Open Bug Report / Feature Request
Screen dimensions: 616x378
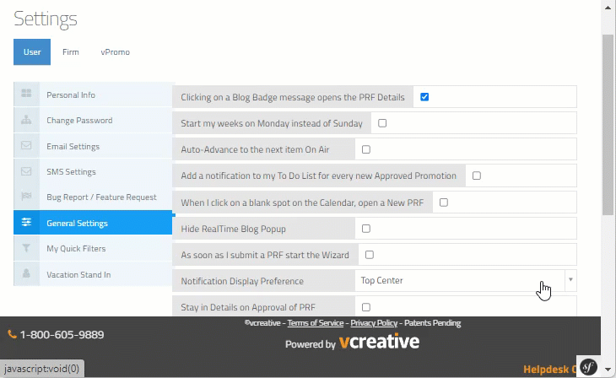coord(93,197)
